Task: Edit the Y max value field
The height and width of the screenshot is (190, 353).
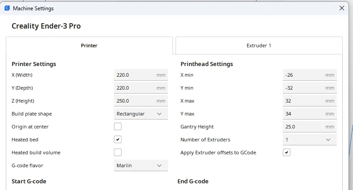Action: [x=310, y=114]
